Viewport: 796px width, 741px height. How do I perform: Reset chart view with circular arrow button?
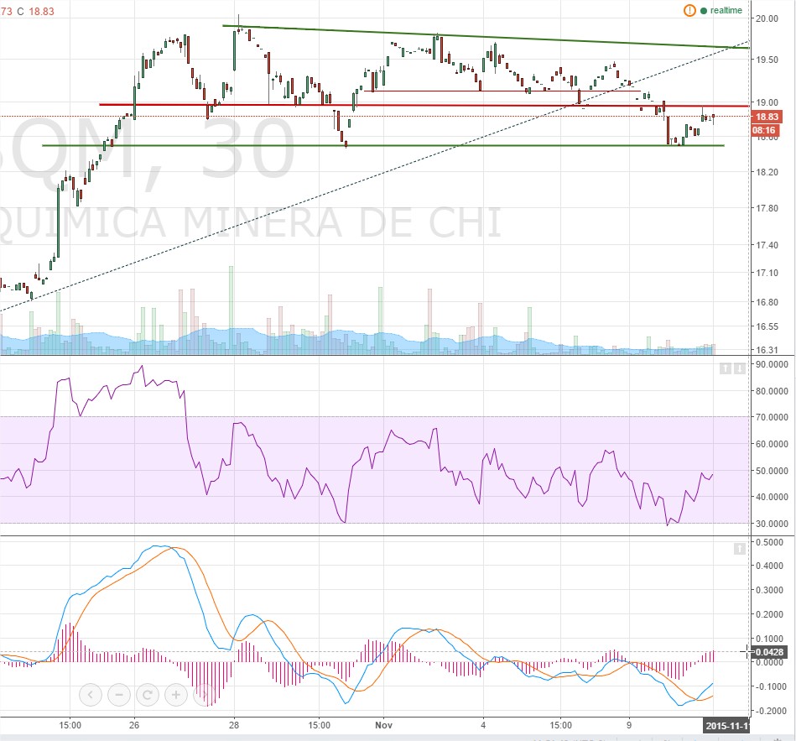coord(148,694)
